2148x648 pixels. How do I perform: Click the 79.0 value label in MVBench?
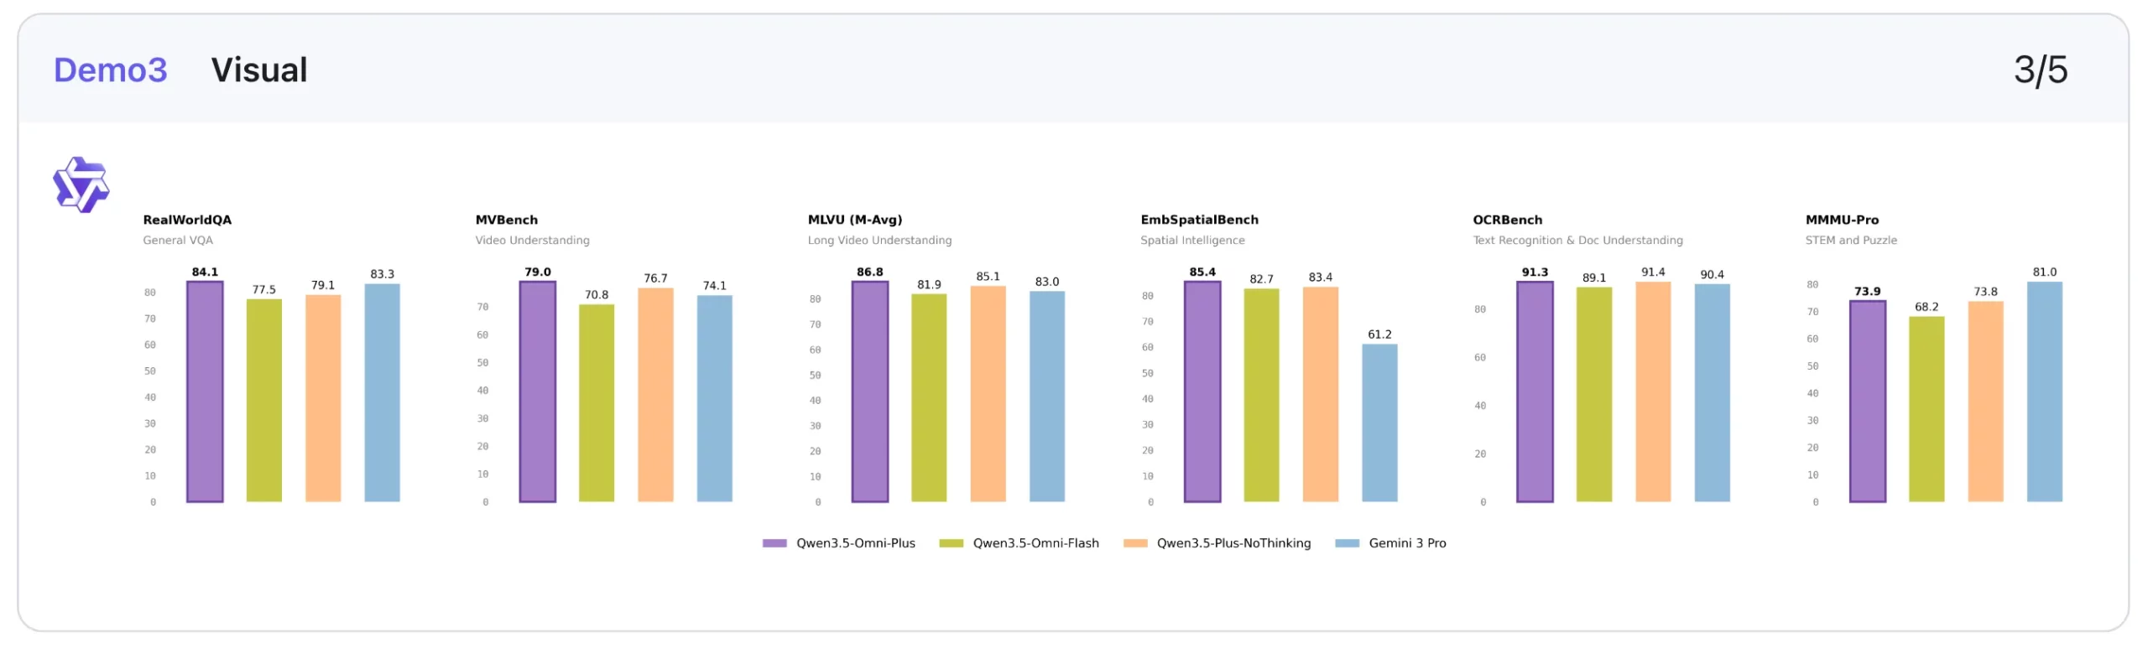538,272
